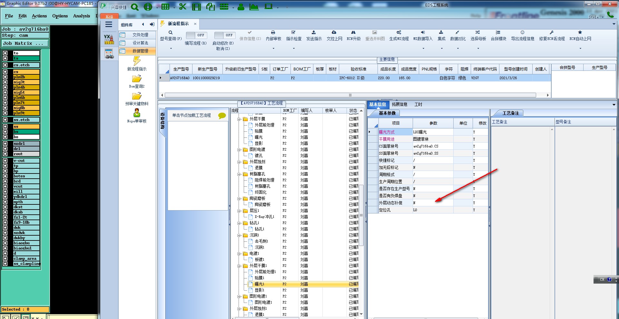Click the green lifebuoy help icon
The image size is (619, 319).
[148, 7]
